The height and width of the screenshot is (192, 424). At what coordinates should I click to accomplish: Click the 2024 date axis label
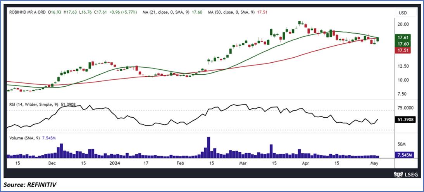[x=115, y=163]
